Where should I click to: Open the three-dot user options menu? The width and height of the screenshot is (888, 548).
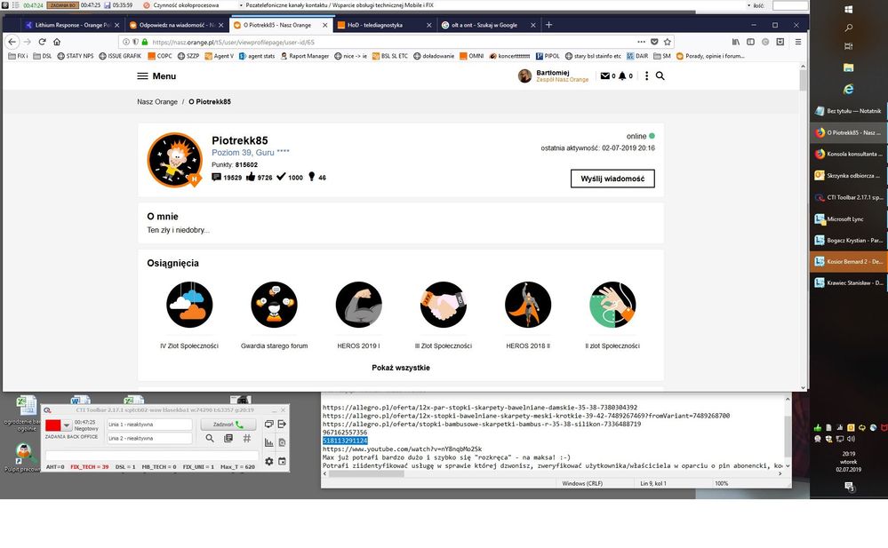pyautogui.click(x=646, y=76)
